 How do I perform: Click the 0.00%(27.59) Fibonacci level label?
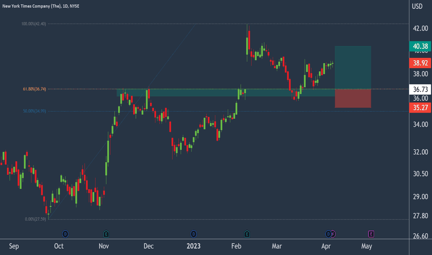click(x=35, y=219)
